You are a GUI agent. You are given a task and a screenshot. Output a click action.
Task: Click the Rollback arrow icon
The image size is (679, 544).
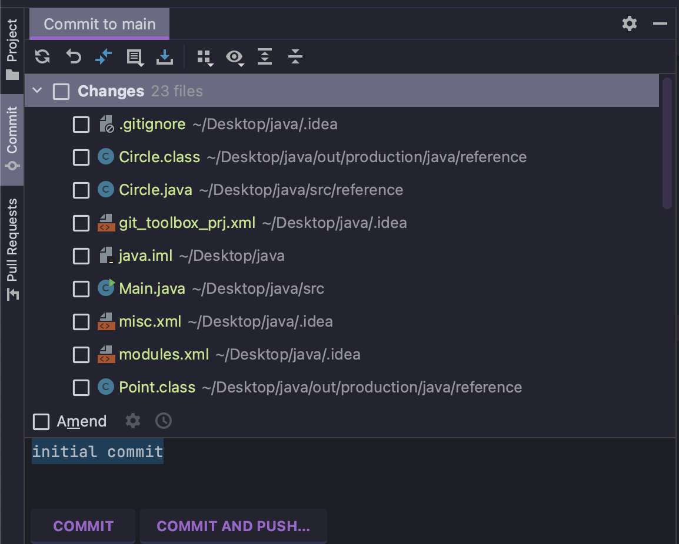tap(74, 56)
